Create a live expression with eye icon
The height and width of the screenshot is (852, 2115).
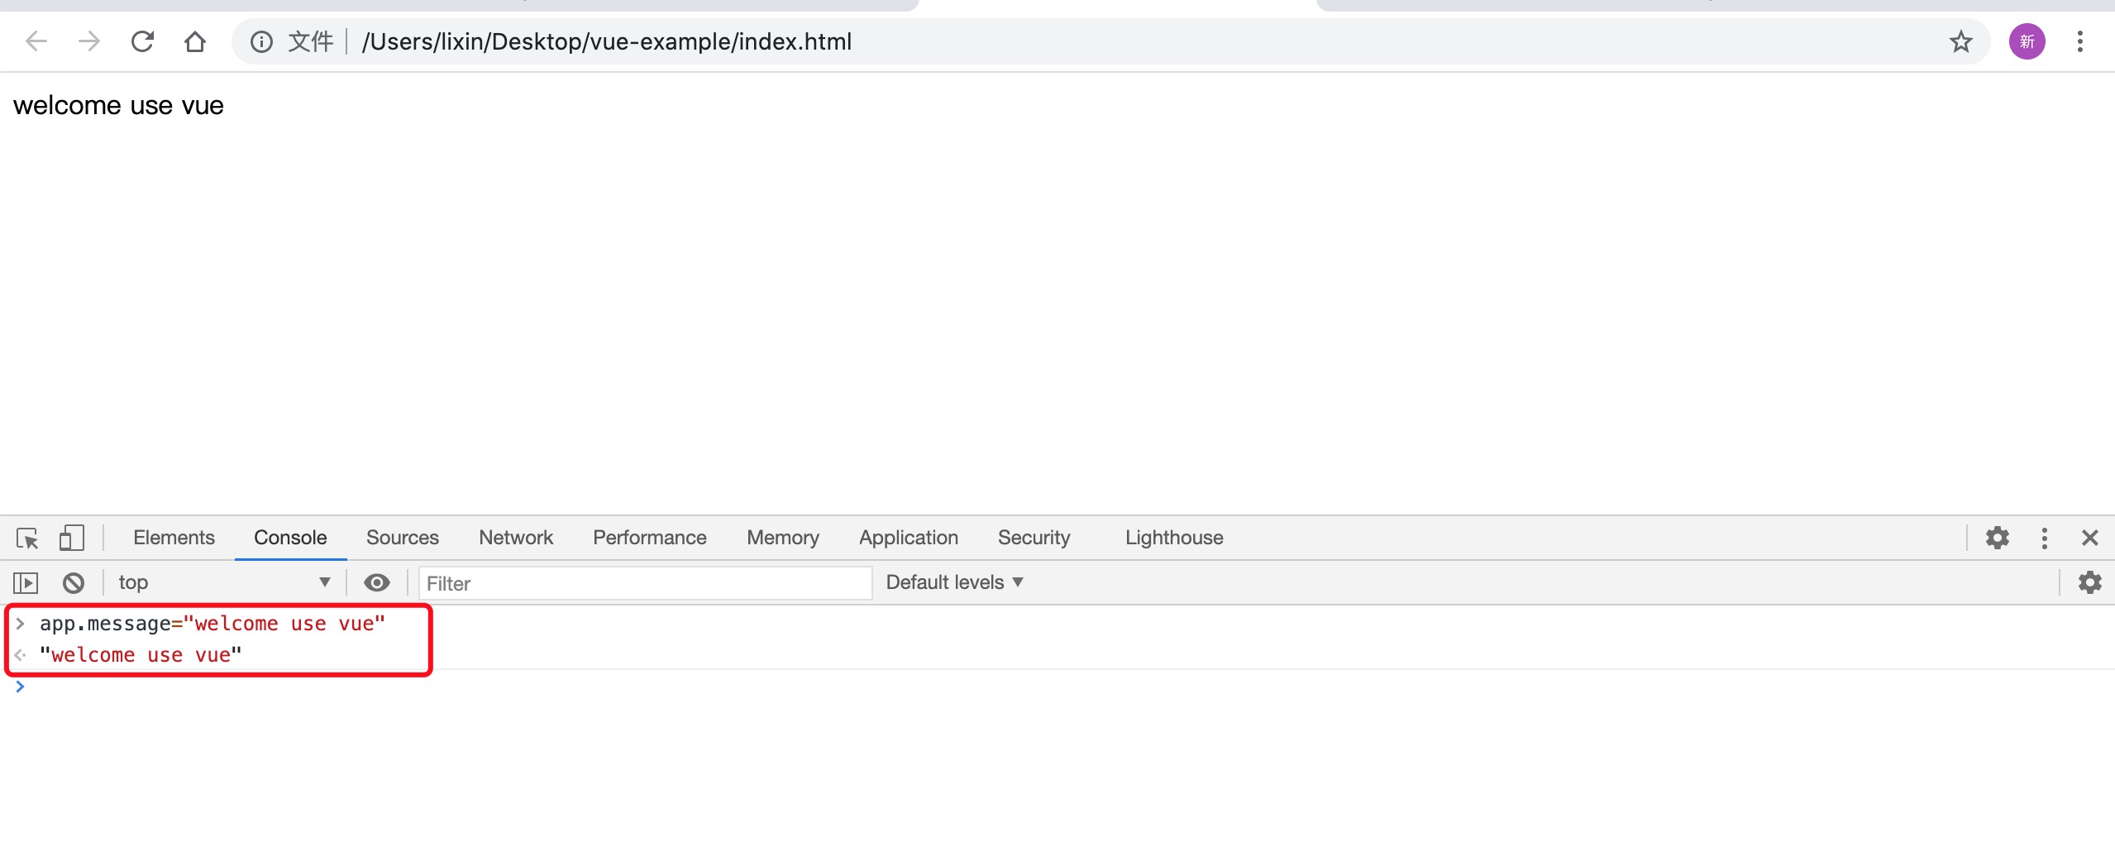click(x=377, y=583)
